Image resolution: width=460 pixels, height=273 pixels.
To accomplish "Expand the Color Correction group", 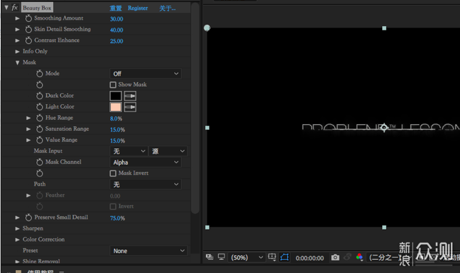I will pyautogui.click(x=17, y=239).
